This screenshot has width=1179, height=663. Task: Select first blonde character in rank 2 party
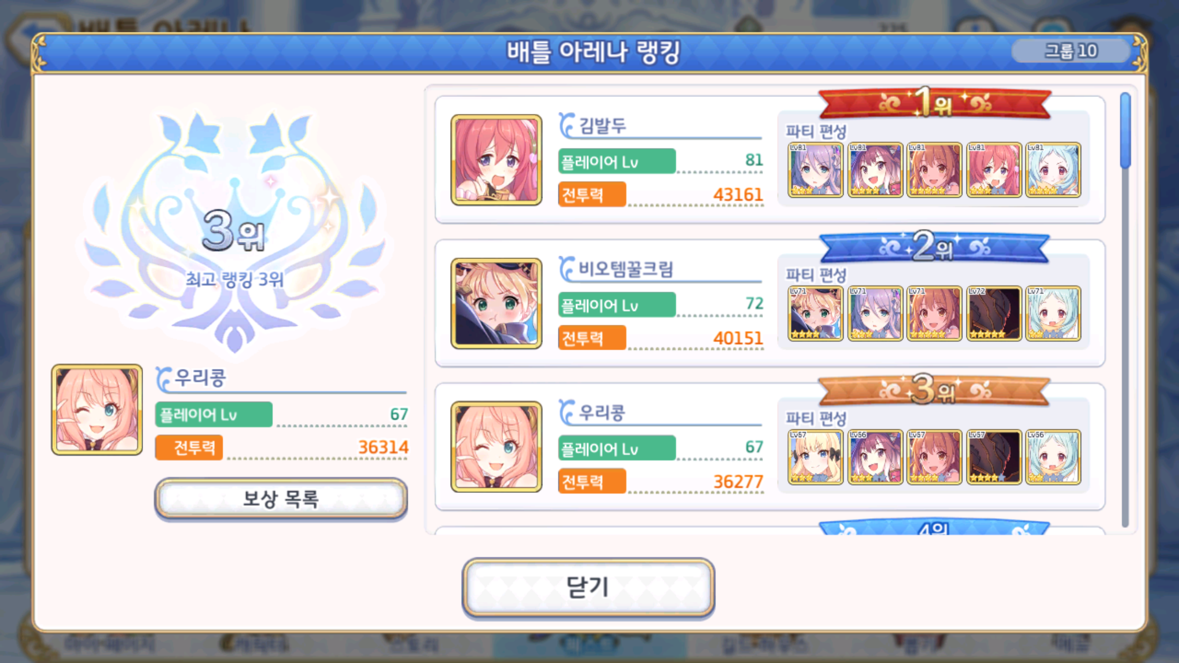pos(815,314)
